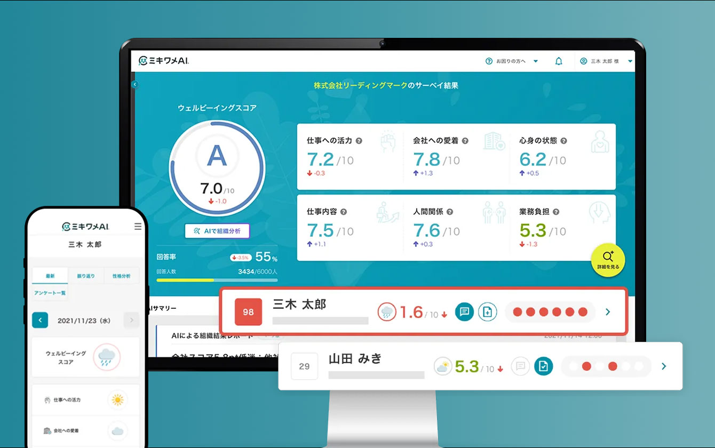Click the tooltip icon next to 会社への愛着
The width and height of the screenshot is (715, 448).
(x=465, y=140)
